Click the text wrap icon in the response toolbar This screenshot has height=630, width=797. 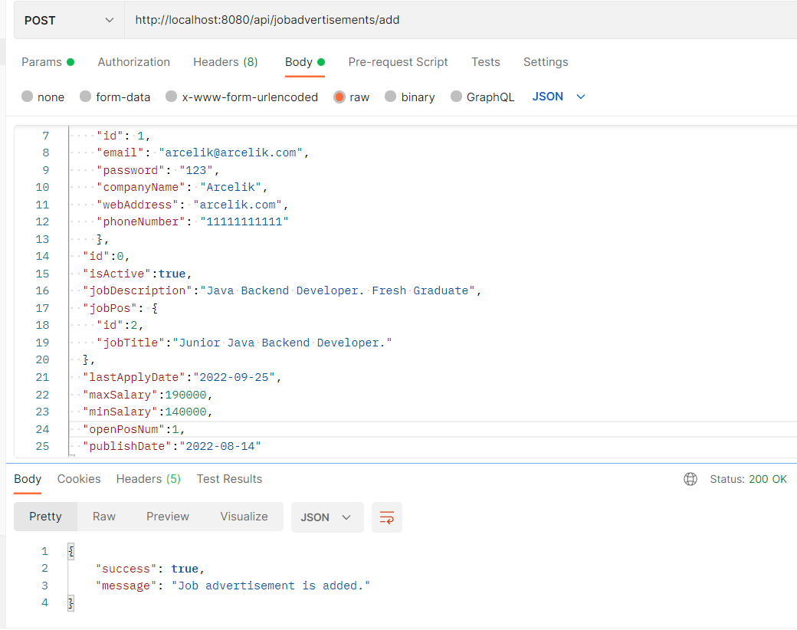387,517
